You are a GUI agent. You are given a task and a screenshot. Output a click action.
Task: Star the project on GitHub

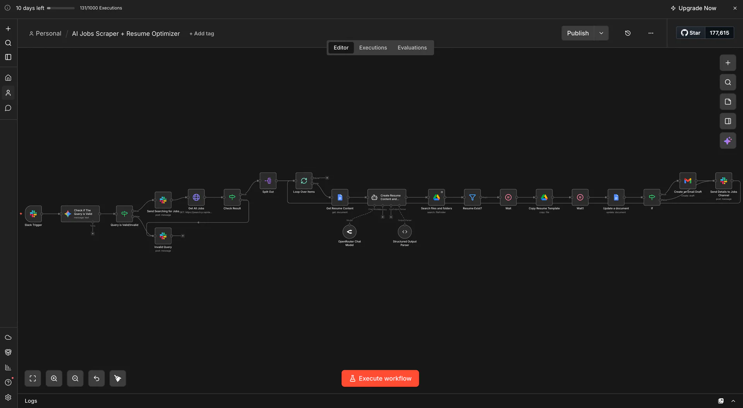pos(691,33)
